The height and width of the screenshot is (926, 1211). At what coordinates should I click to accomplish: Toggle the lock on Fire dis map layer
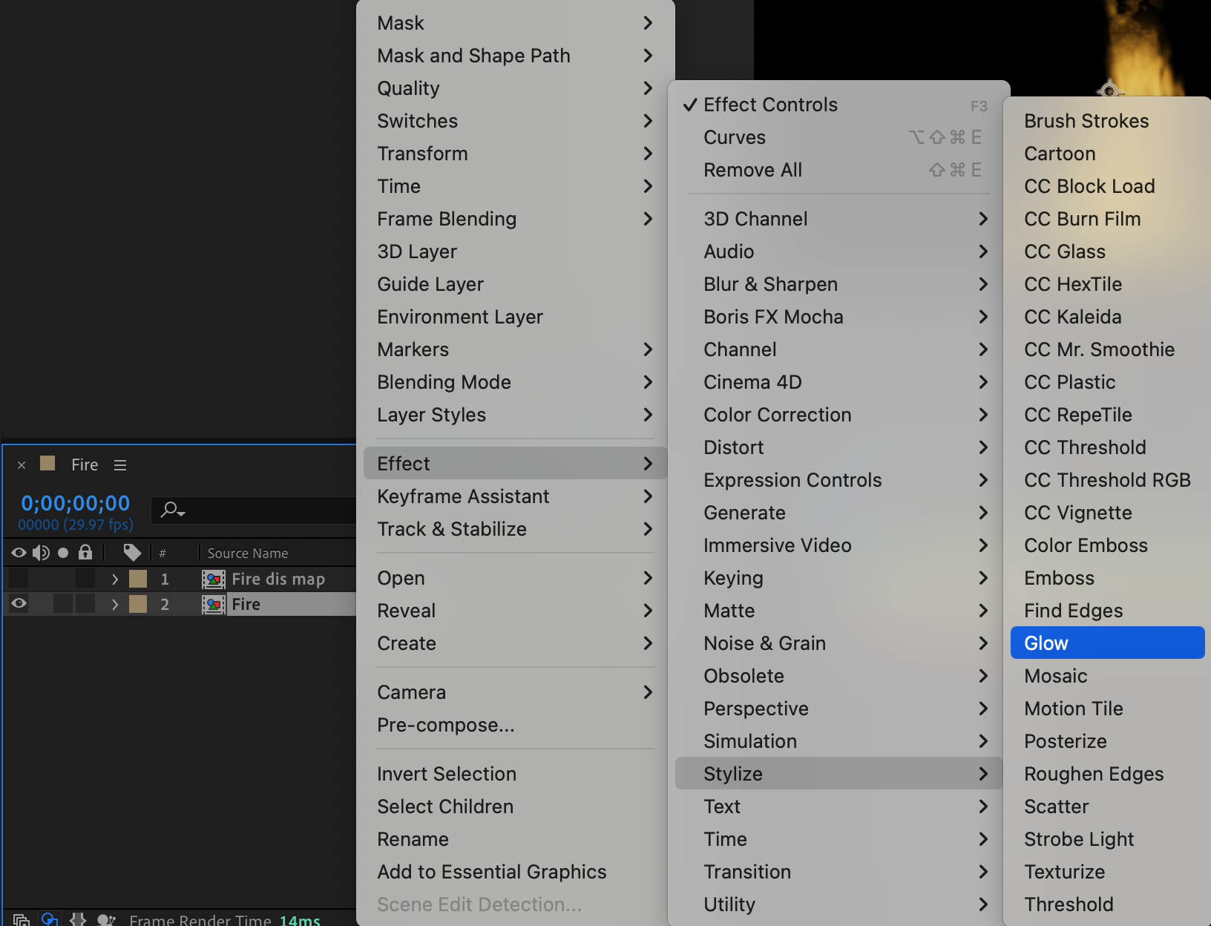tap(85, 579)
